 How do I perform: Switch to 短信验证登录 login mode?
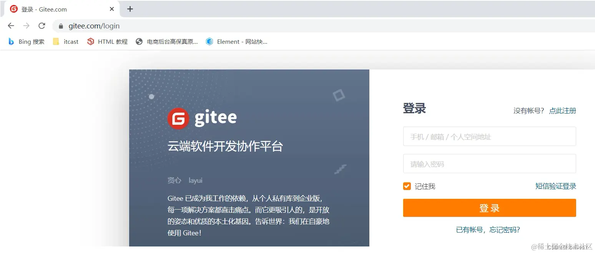pyautogui.click(x=556, y=186)
